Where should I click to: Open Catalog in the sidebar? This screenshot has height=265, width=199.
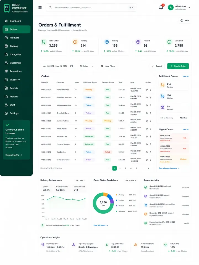point(16,46)
